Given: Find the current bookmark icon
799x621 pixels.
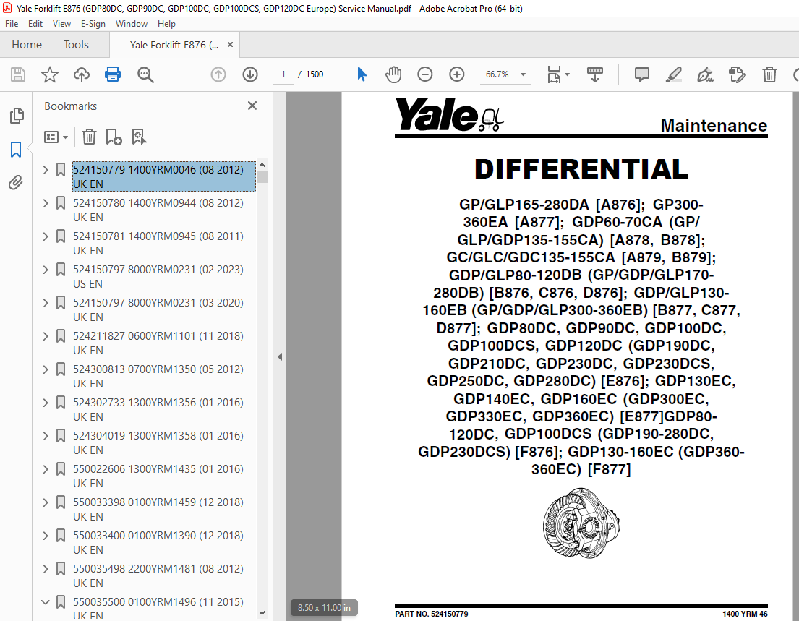Looking at the screenshot, I should (139, 137).
